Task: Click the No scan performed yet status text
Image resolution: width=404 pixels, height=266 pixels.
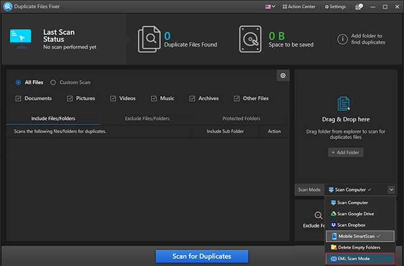Action: tap(70, 47)
